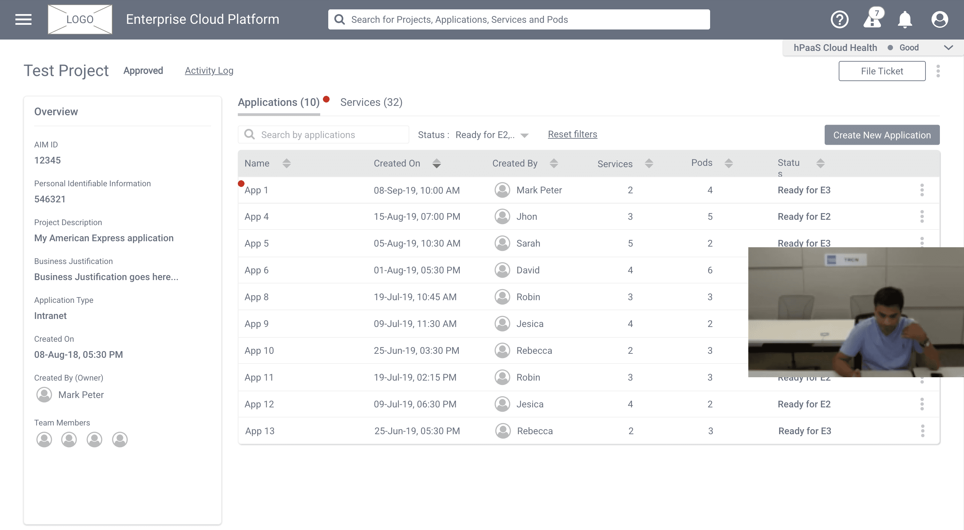Image resolution: width=964 pixels, height=530 pixels.
Task: Open row actions menu for App 12
Action: pyautogui.click(x=922, y=404)
